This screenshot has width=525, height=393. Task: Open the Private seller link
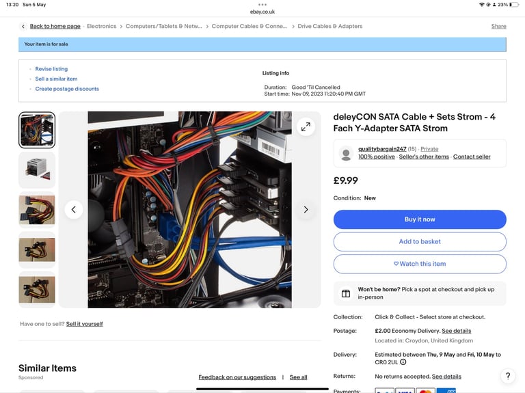click(429, 149)
